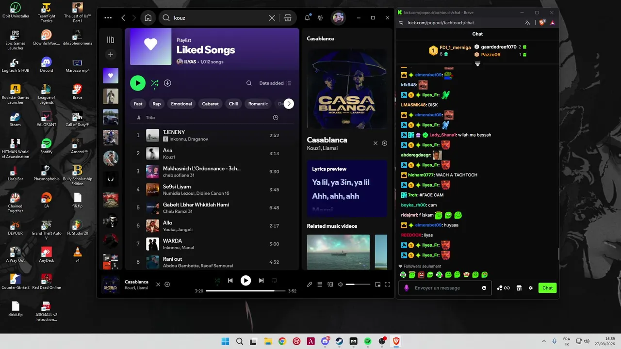This screenshot has height=349, width=621.
Task: Skip to next track
Action: (x=261, y=281)
